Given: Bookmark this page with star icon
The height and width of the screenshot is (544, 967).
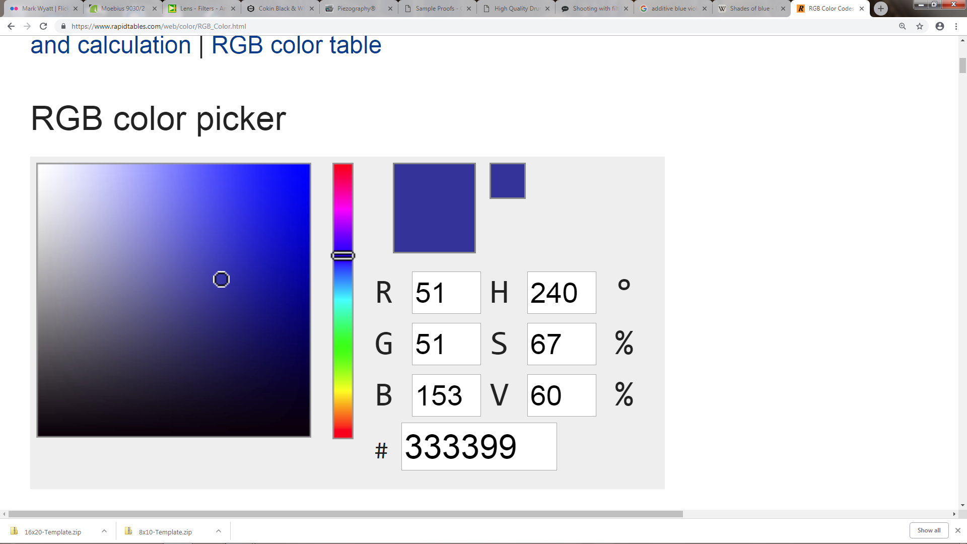Looking at the screenshot, I should tap(920, 26).
